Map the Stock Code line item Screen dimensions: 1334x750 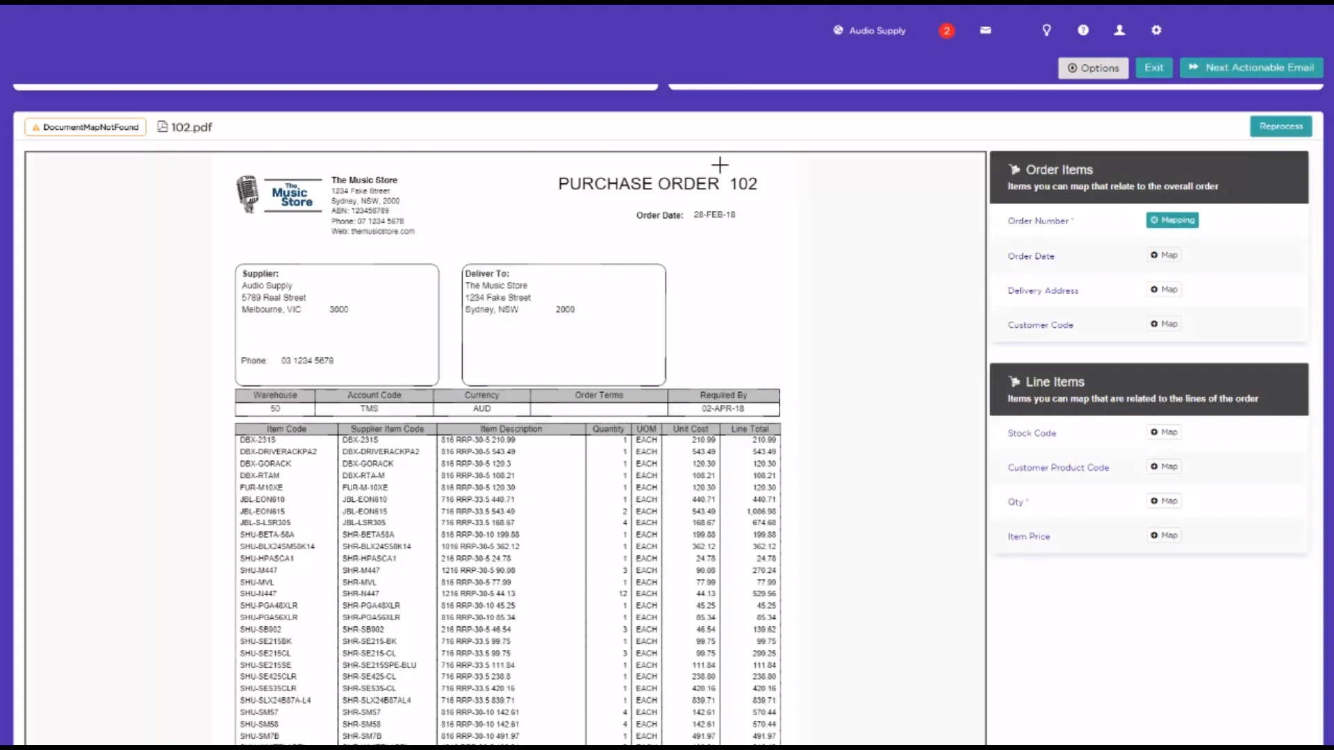coord(1164,432)
